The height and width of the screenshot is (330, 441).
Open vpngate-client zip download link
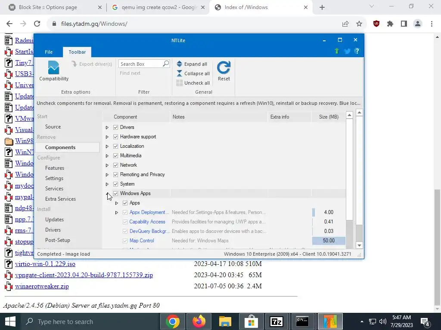84,275
